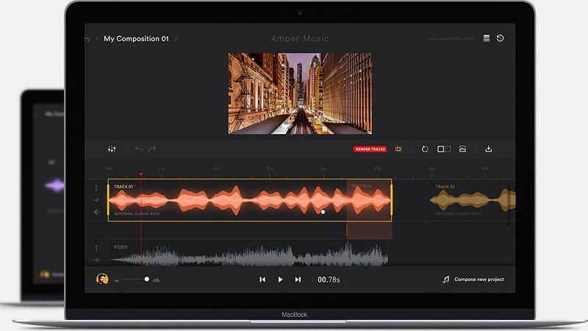This screenshot has height=331, width=588.
Task: Click the 02s ruler mark
Action: [x=216, y=169]
